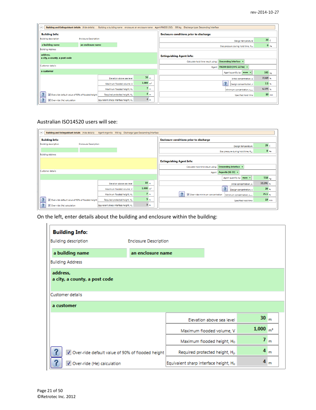The height and width of the screenshot is (410, 316).
Task: Click 'an enclosure name' in enlarged Building Info
Action: [x=167, y=253]
